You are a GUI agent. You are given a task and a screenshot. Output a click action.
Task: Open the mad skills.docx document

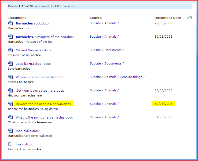[x=27, y=131]
